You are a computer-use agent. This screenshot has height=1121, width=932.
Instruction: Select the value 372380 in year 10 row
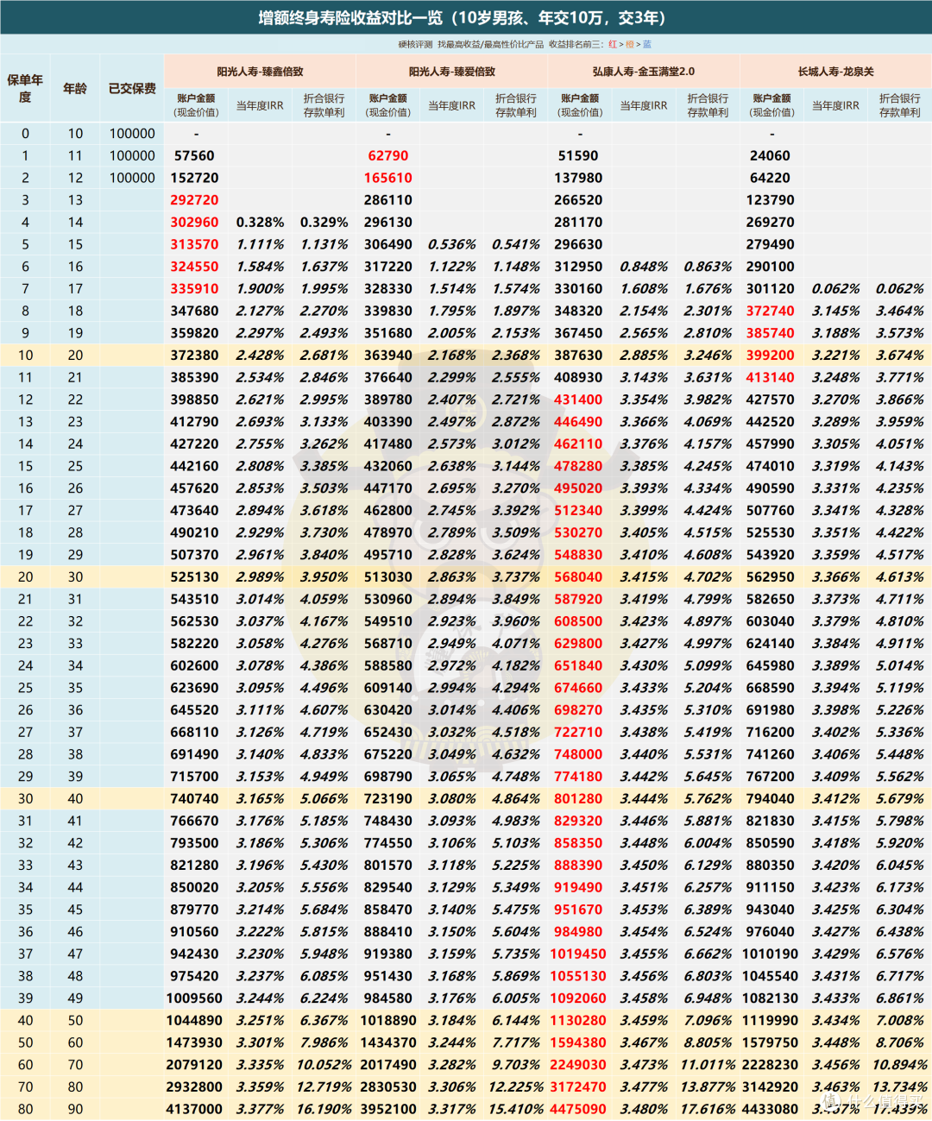194,356
